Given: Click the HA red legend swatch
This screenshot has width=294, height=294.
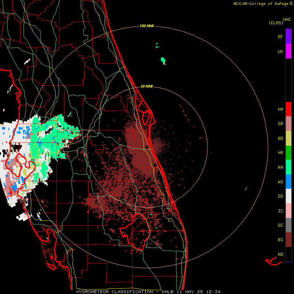Looking at the screenshot, I should 288,109.
